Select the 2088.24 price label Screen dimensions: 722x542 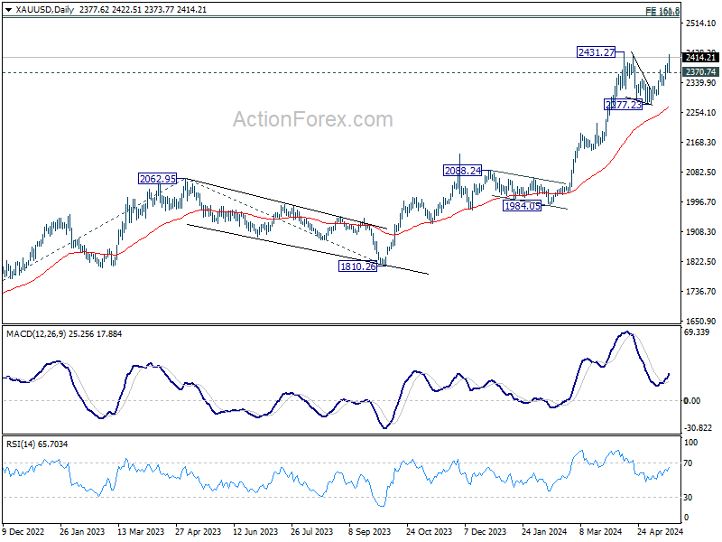click(462, 171)
